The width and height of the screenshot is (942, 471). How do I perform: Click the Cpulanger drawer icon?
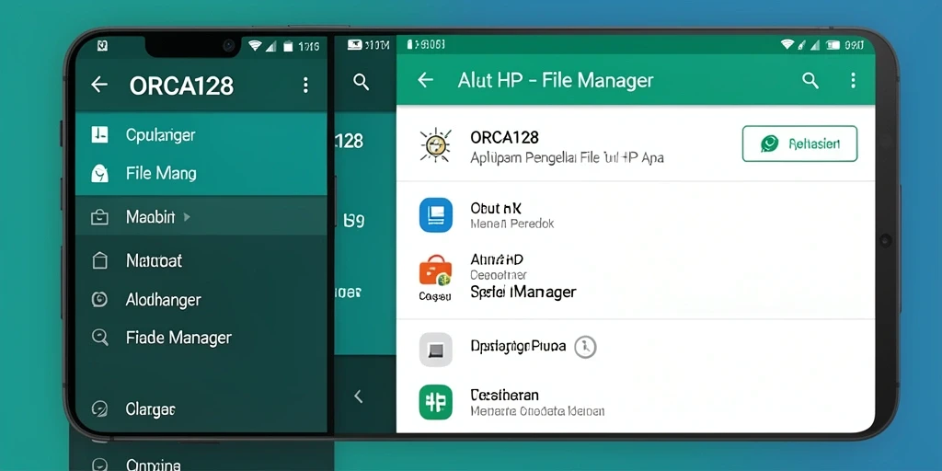click(x=99, y=134)
